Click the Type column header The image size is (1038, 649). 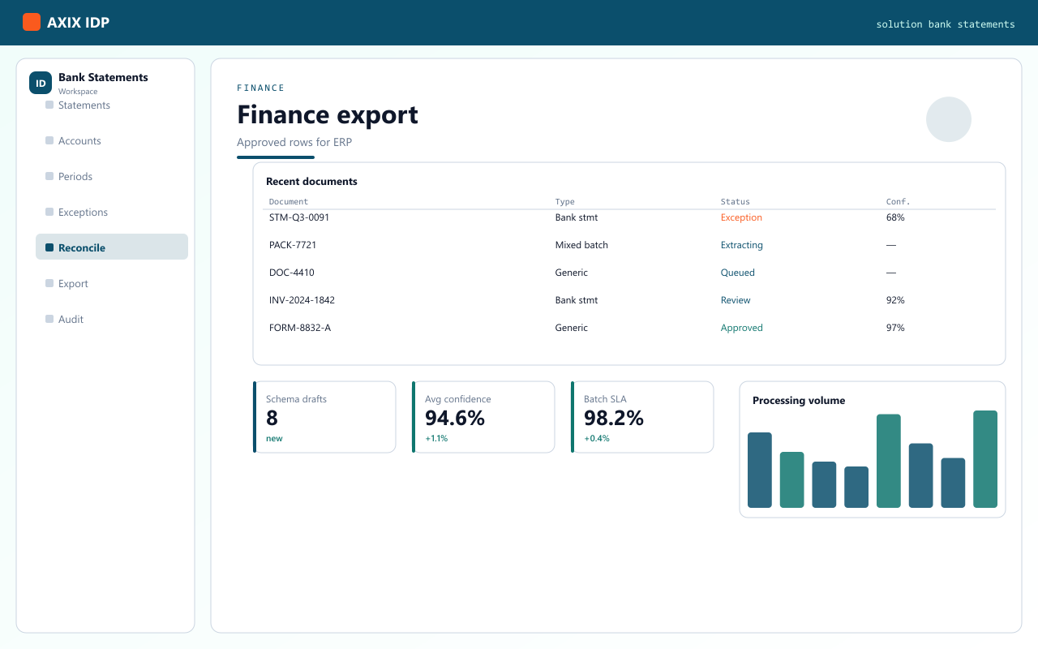point(565,201)
